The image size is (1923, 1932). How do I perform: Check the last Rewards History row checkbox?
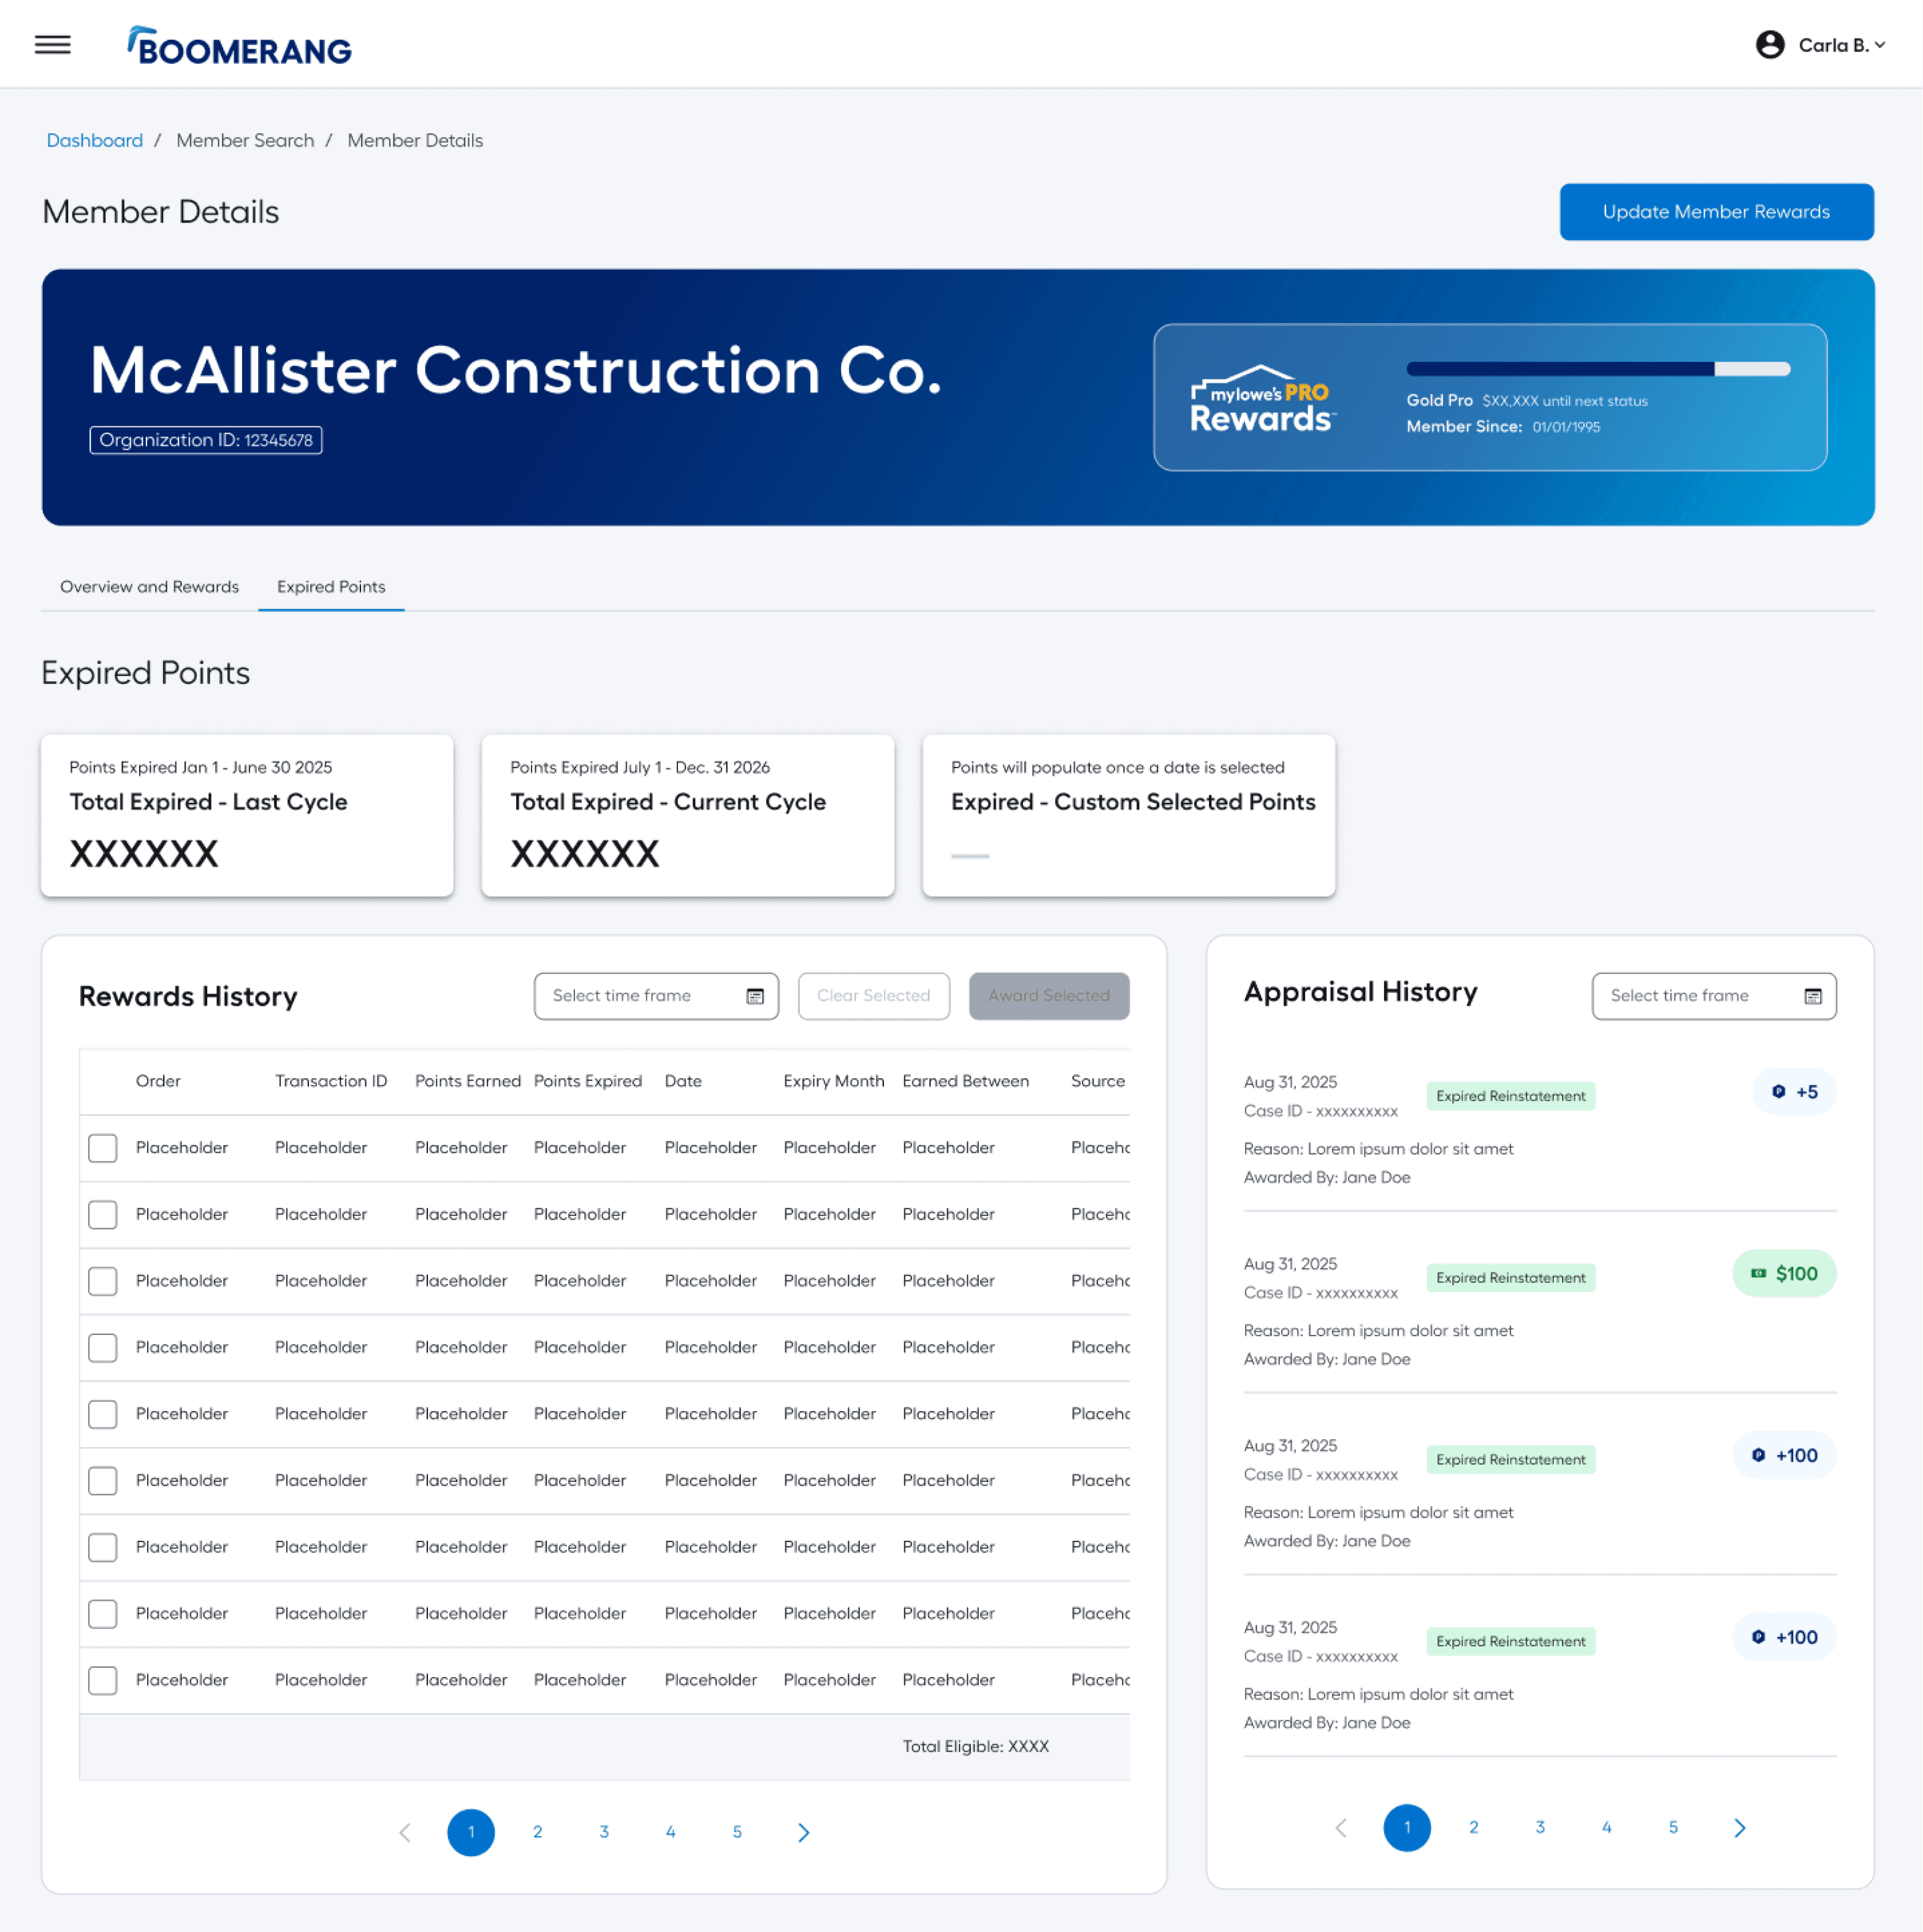click(102, 1680)
